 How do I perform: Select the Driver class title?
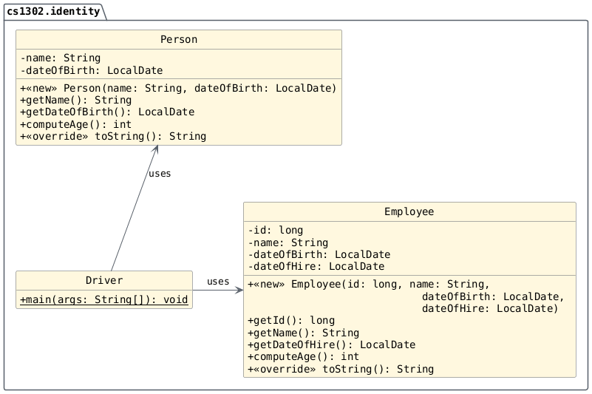(104, 280)
